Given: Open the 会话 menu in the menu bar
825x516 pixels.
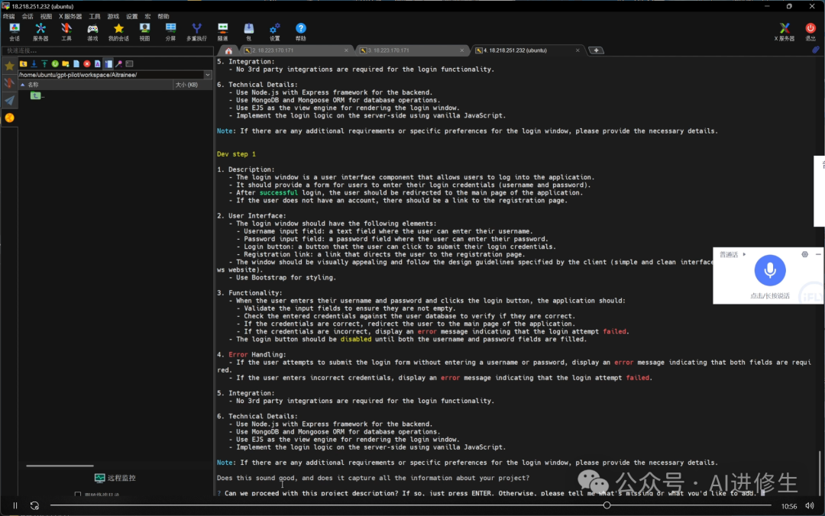Looking at the screenshot, I should (x=27, y=16).
